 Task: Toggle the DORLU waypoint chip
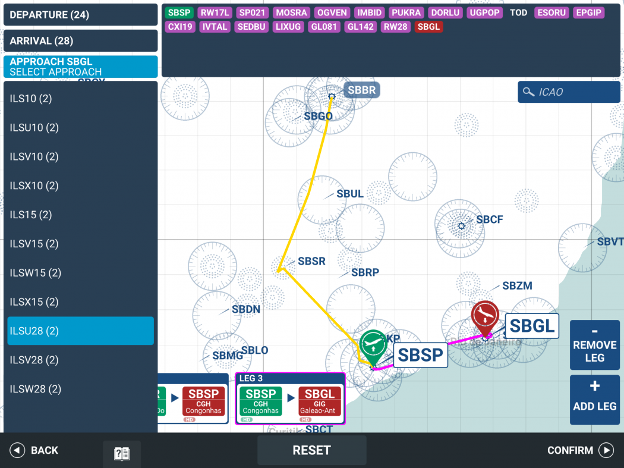click(445, 12)
